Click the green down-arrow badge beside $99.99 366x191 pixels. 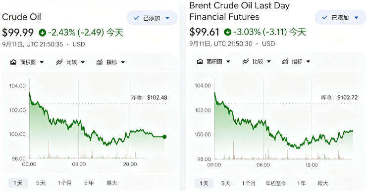tap(42, 33)
